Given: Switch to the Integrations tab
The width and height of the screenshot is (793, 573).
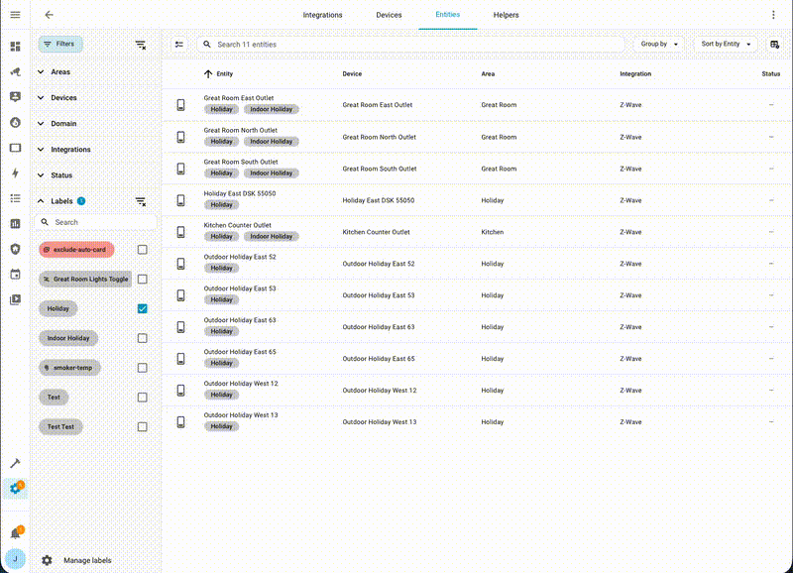Looking at the screenshot, I should tap(322, 15).
